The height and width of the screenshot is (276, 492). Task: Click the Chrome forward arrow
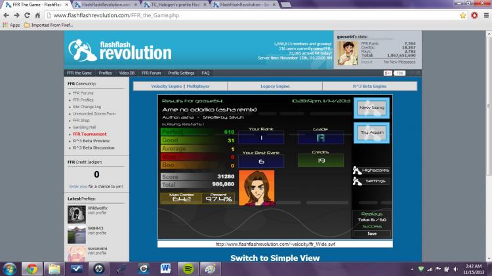click(x=16, y=15)
